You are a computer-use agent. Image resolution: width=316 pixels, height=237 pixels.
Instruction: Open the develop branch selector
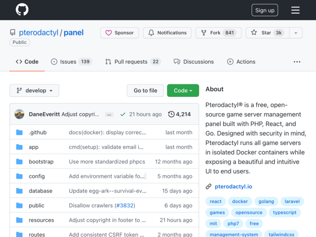[x=34, y=90]
